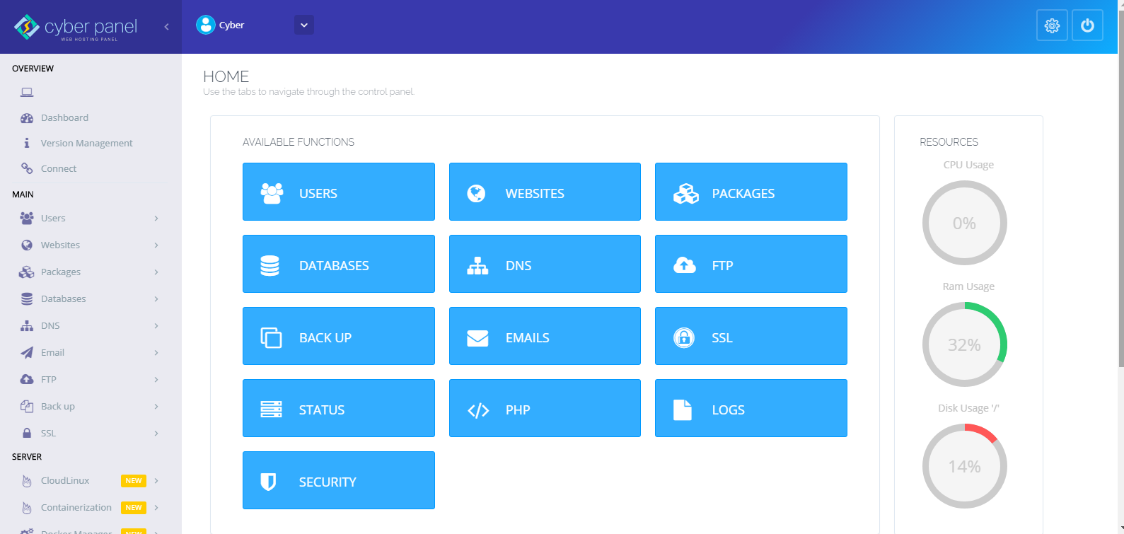Click the AVAILABLE FUNCTIONS heading
The image size is (1124, 534).
click(299, 142)
